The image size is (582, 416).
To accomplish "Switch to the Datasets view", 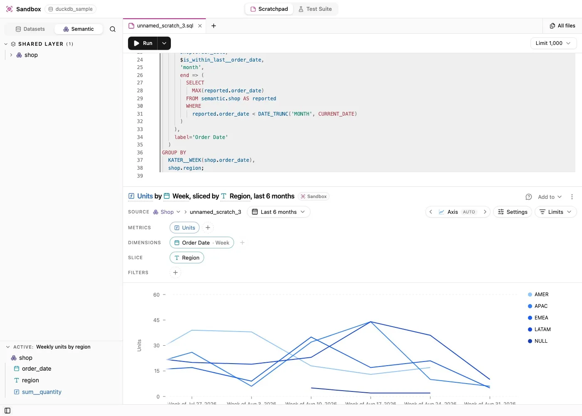I will (x=30, y=29).
